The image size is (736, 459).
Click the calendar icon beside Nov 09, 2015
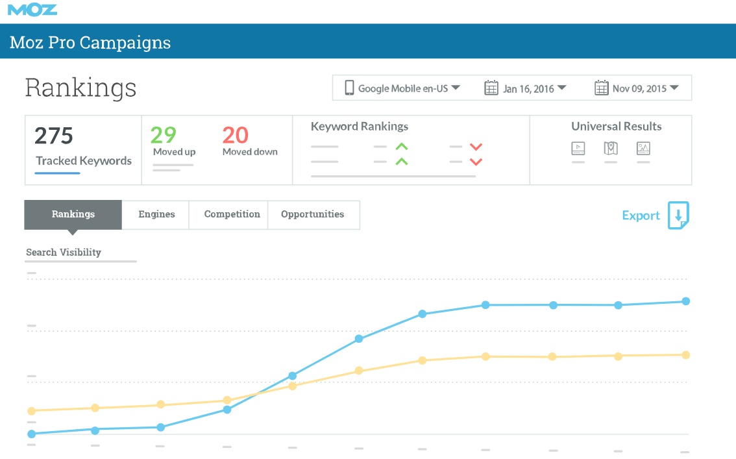point(601,88)
